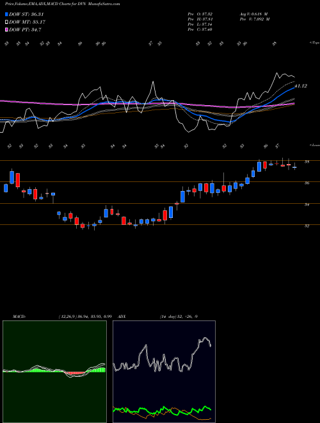Screen dimensions: 320x423
Task: Click the magenta DOW PT legend swatch
Action: click(7, 29)
